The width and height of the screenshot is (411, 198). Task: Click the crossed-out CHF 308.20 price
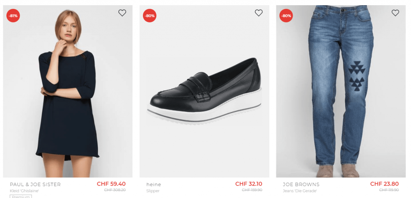115,190
